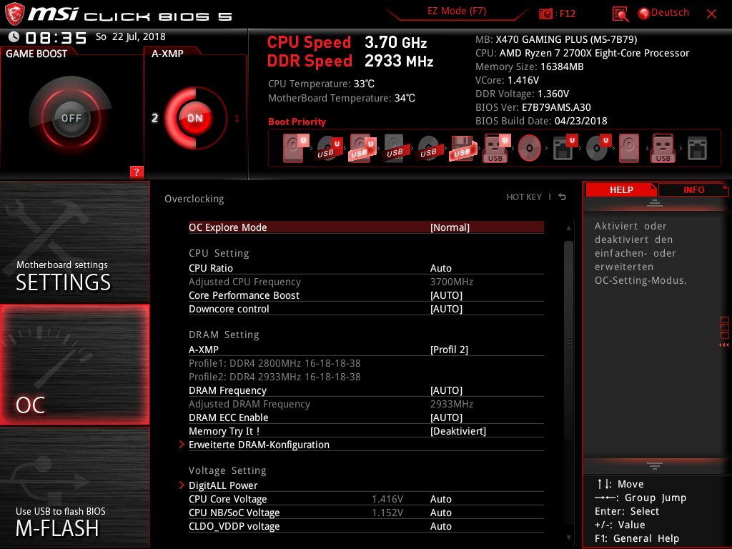
Task: Select the USB floppy disk boot icon
Action: [x=463, y=149]
